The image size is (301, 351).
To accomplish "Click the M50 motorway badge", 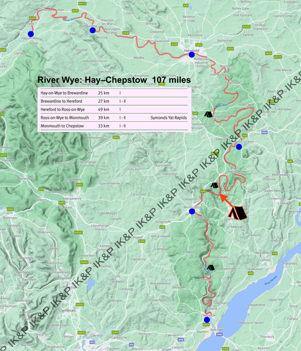I will point(264,132).
